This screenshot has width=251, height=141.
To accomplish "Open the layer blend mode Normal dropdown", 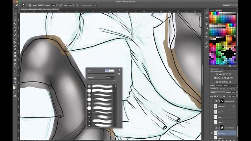I will [218, 92].
